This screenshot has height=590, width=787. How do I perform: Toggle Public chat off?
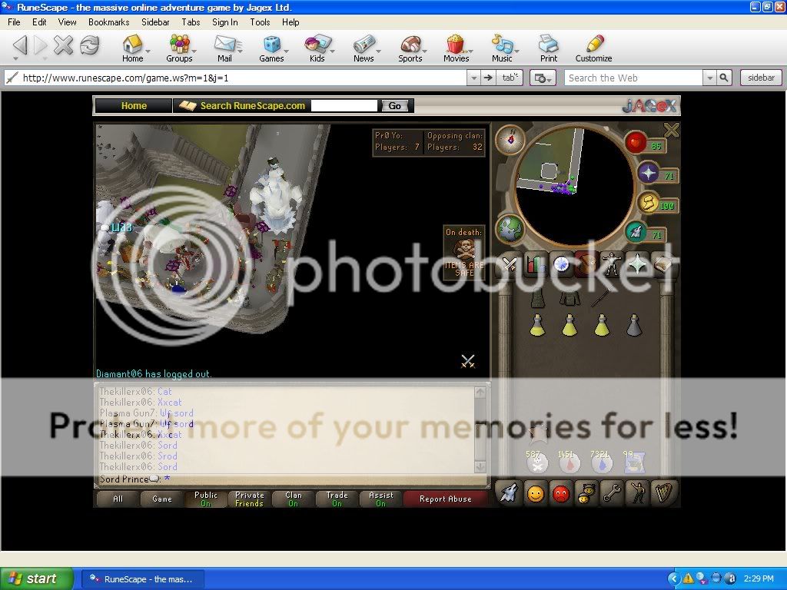[205, 498]
